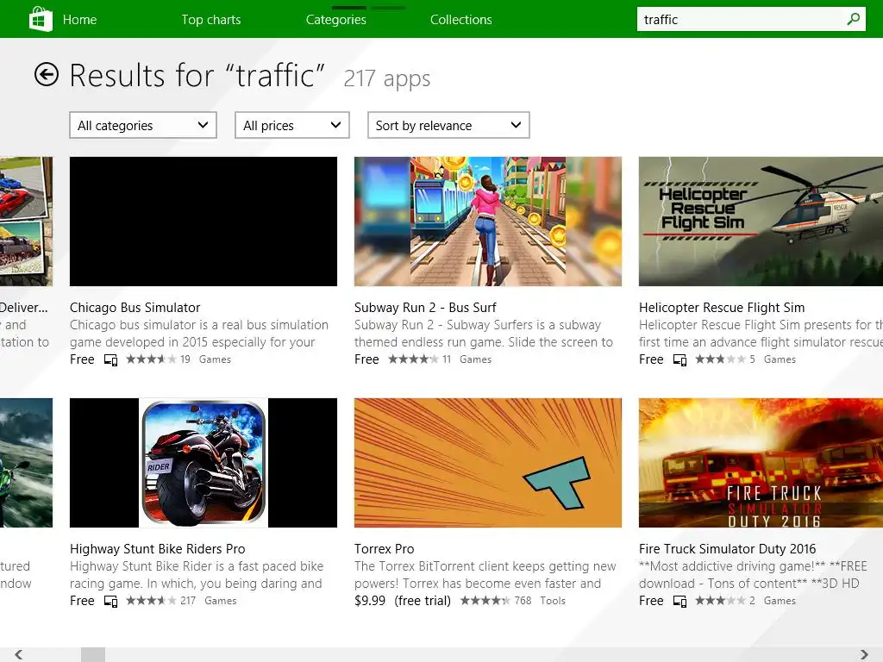The height and width of the screenshot is (662, 883).
Task: Click scroll right arrow at bottom
Action: 864,654
